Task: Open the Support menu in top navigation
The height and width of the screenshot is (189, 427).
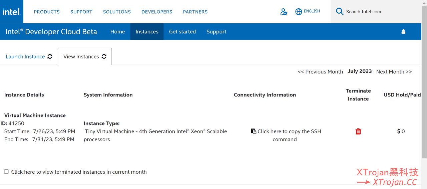Action: 81,12
